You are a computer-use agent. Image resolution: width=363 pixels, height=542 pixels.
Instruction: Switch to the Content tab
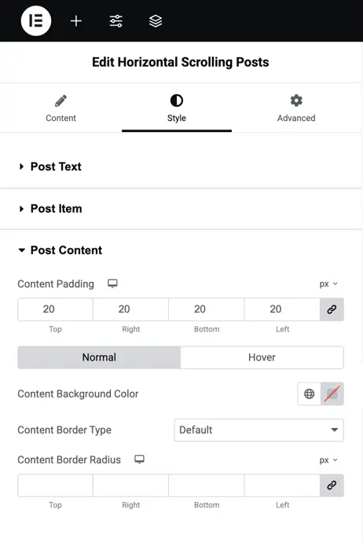(x=60, y=108)
